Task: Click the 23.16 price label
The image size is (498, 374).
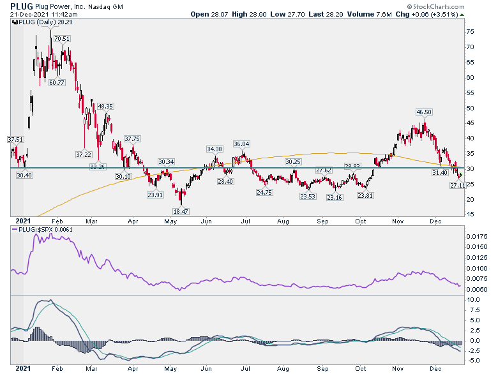Action: point(335,197)
